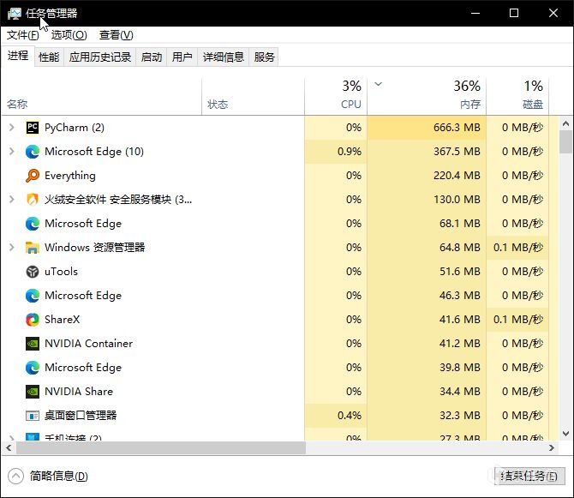Click the Windows 资源管理器 folder icon
This screenshot has height=498, width=574.
pyautogui.click(x=33, y=248)
